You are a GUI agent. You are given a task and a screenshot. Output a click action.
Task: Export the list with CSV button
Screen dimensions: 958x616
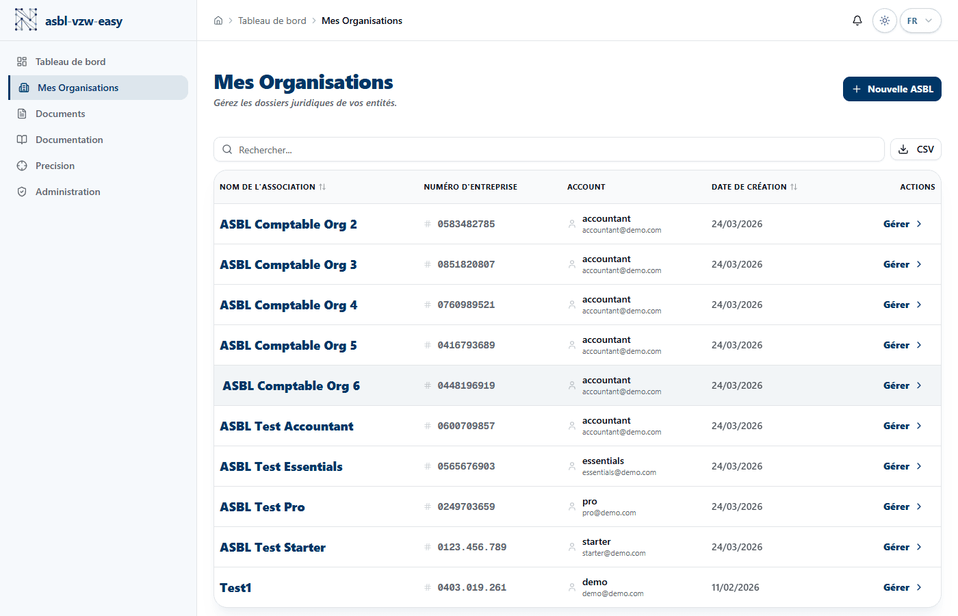tap(916, 149)
